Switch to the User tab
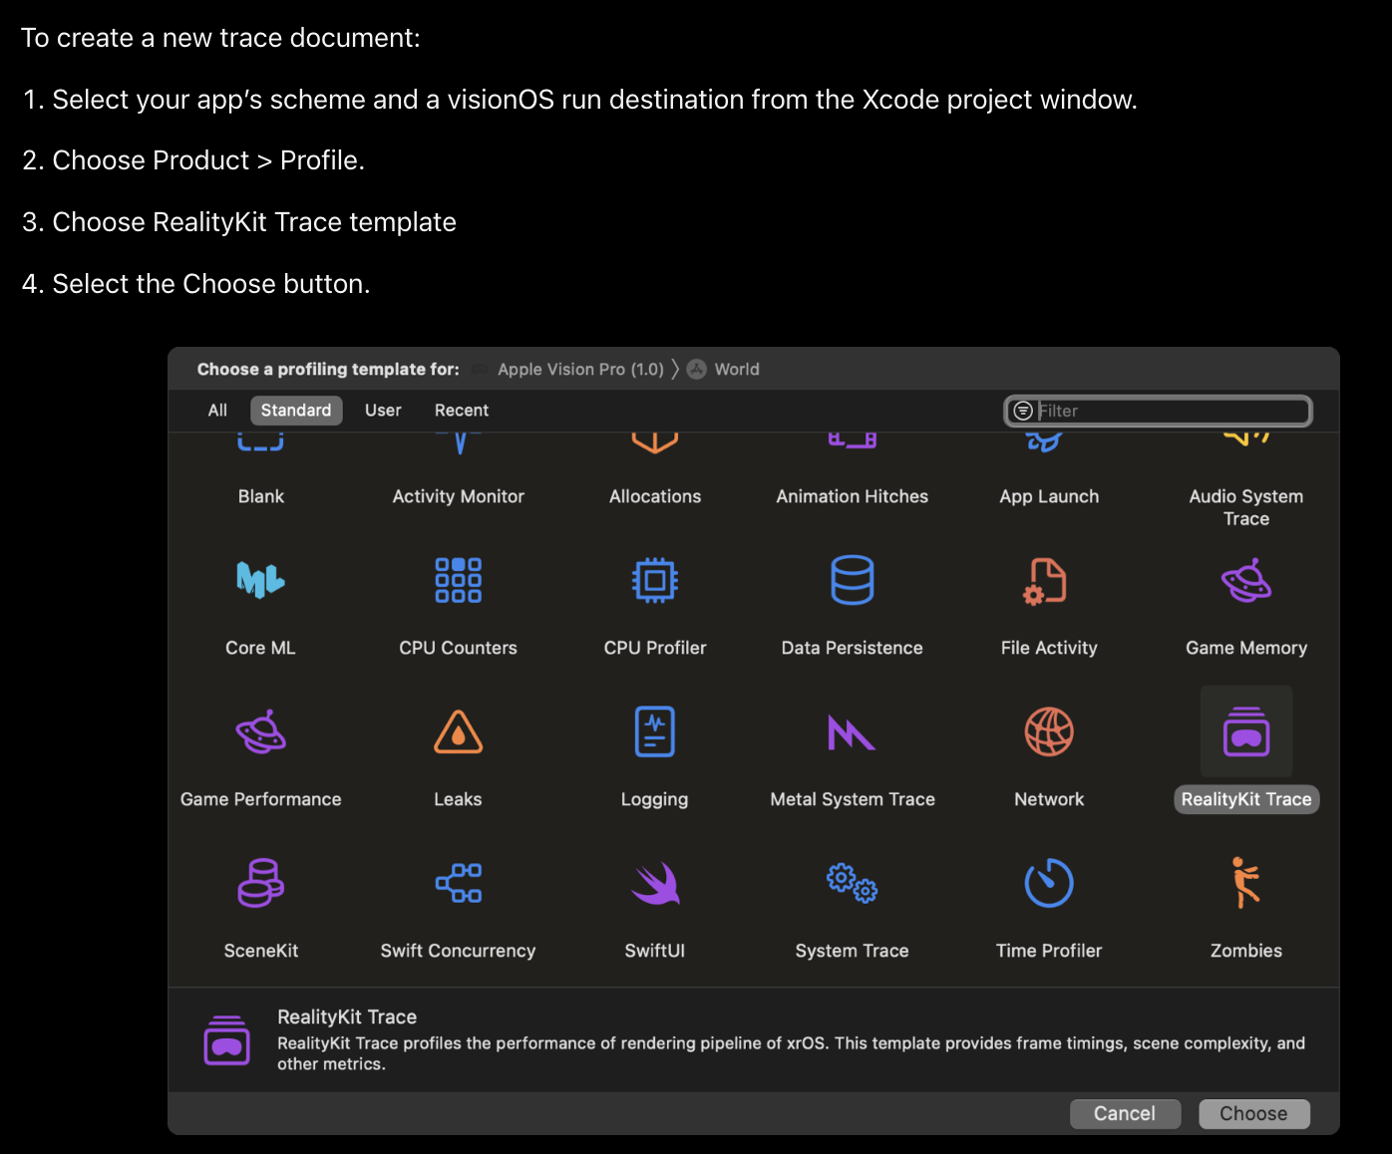 click(x=383, y=411)
